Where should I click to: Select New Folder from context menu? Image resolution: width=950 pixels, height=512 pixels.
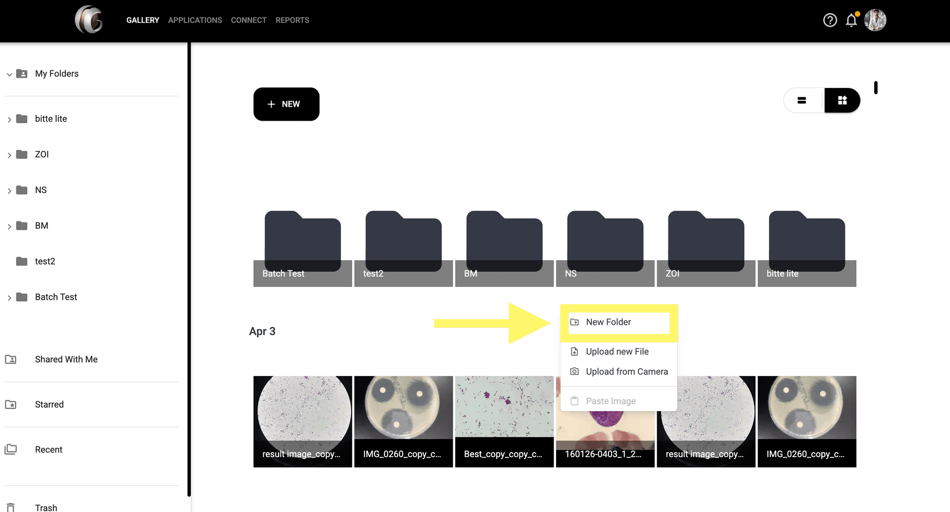[x=608, y=322]
